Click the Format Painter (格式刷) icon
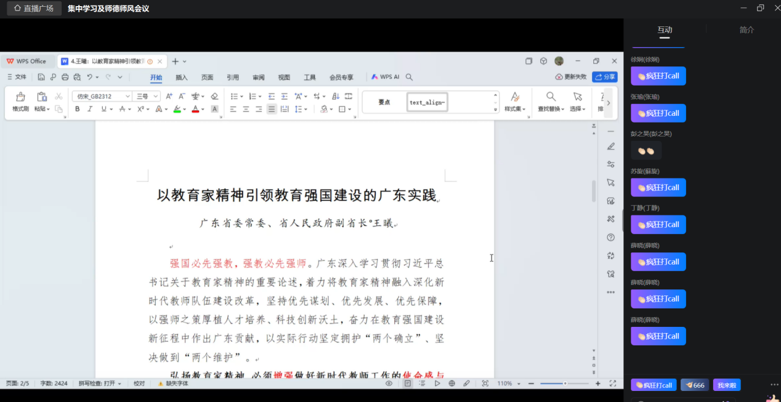 coord(20,97)
